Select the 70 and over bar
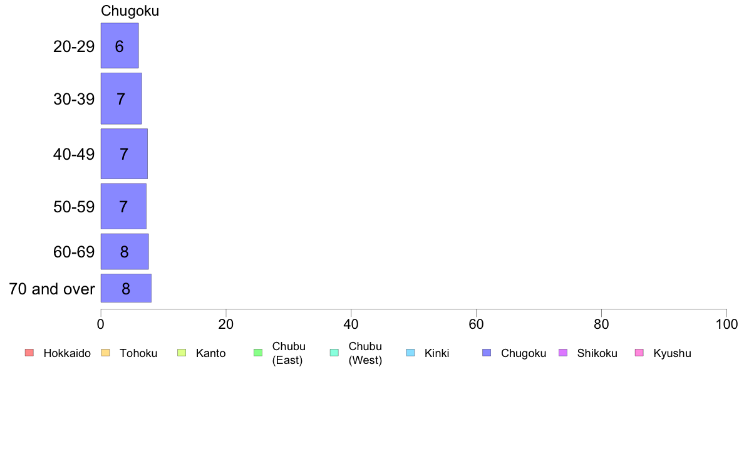 coord(126,288)
